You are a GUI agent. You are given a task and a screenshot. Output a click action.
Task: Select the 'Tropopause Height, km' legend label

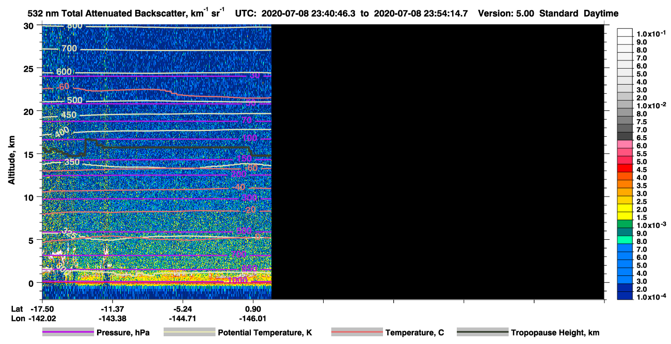click(x=555, y=333)
